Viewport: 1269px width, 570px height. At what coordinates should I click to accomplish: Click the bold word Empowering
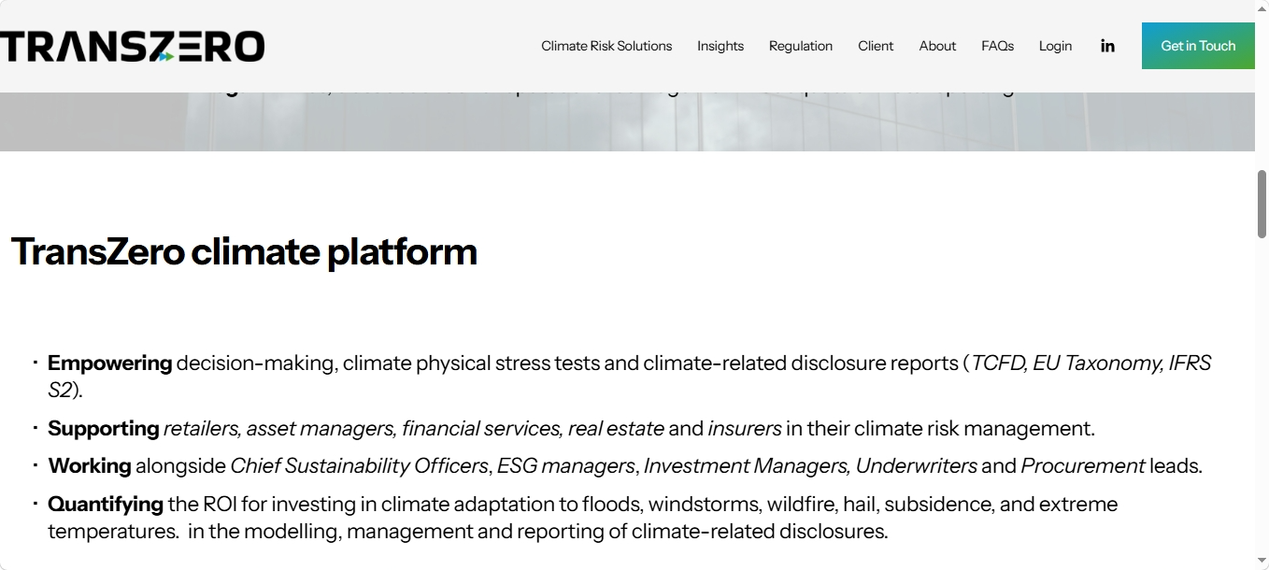[110, 363]
